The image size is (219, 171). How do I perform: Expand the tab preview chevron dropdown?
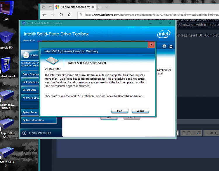pos(107,7)
